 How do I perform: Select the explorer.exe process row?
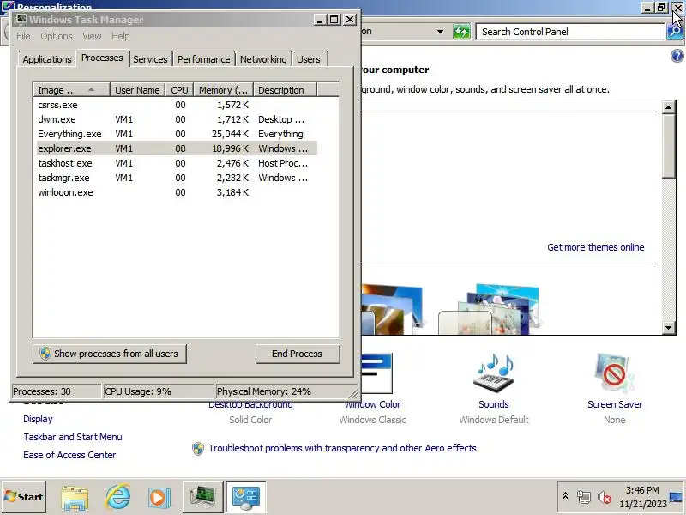(x=177, y=148)
